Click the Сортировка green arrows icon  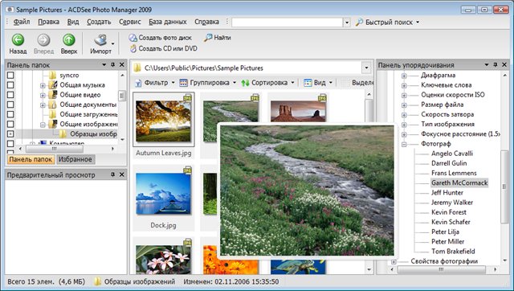point(245,83)
